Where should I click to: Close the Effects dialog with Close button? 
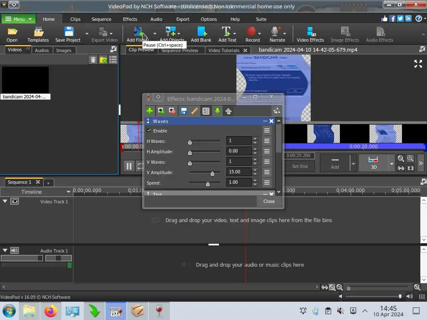pos(269,201)
